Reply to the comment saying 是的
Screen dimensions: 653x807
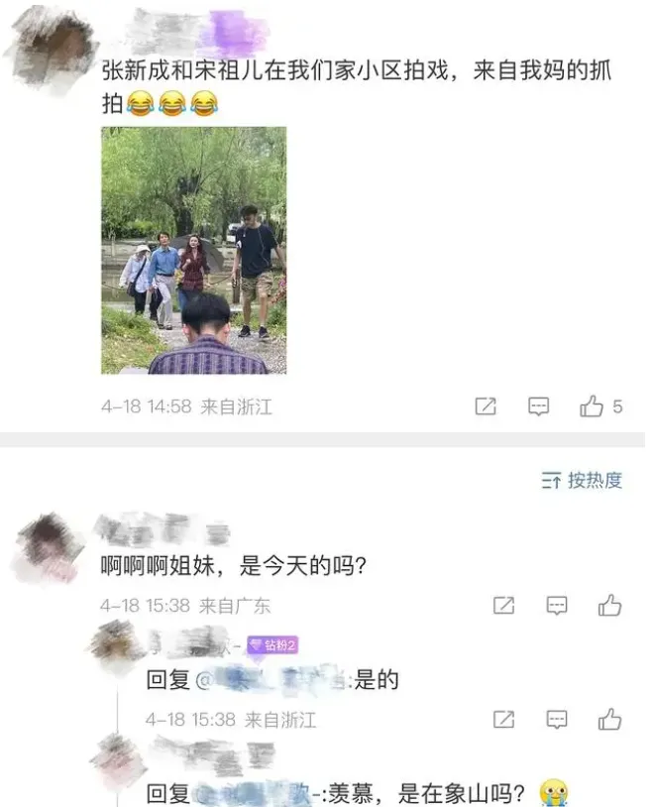tap(556, 719)
